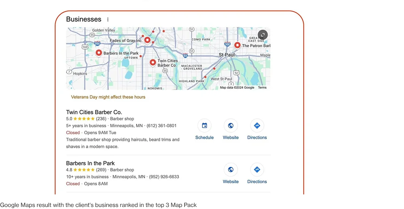Click the small red dot near Uptown
Viewport: 404px width, 209px height.
[141, 56]
